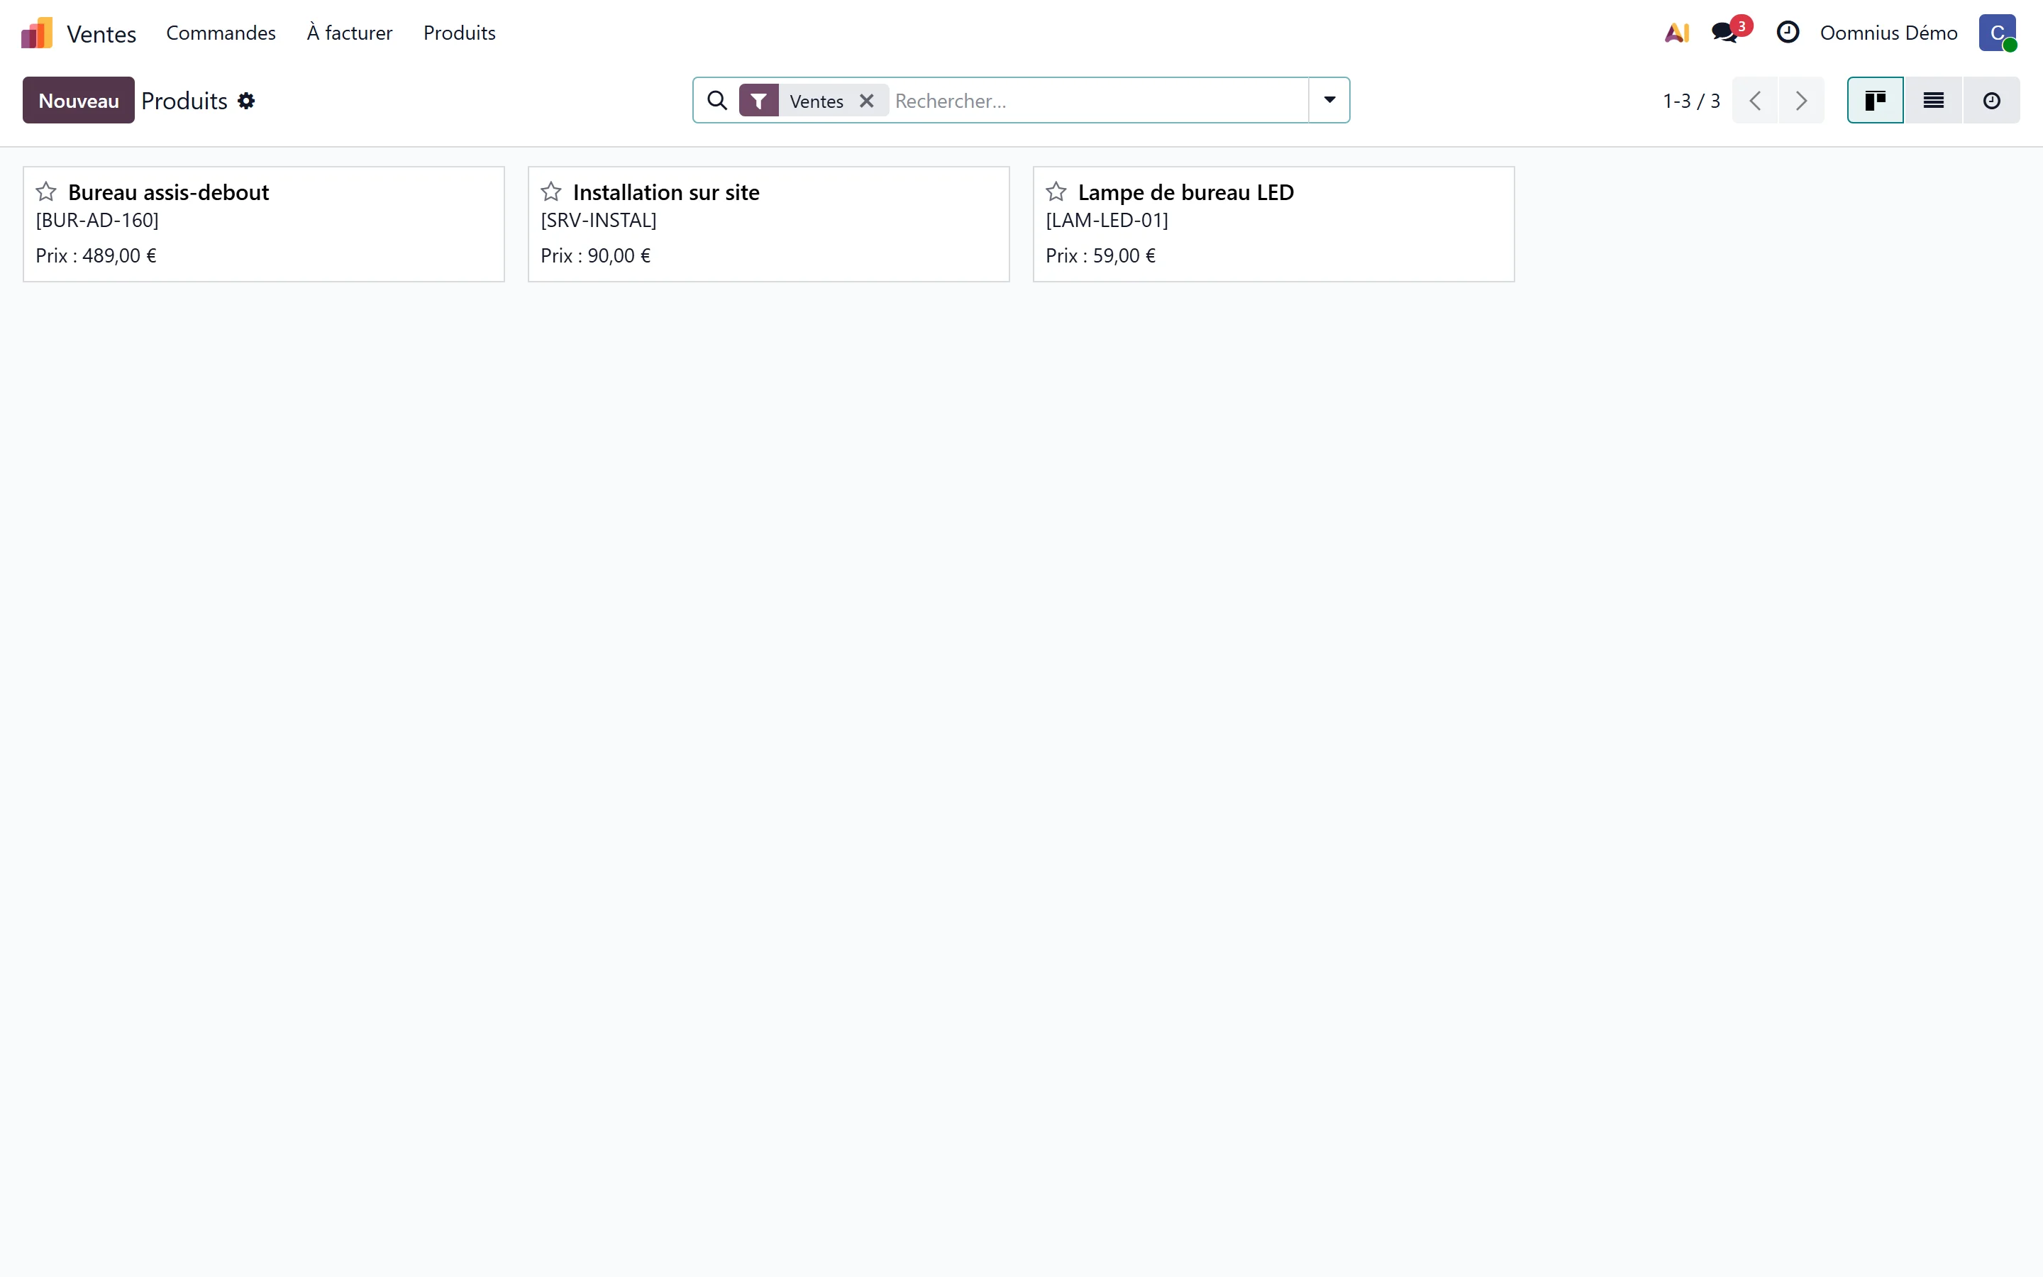This screenshot has height=1277, width=2043.
Task: Open the user avatar menu
Action: click(1998, 33)
